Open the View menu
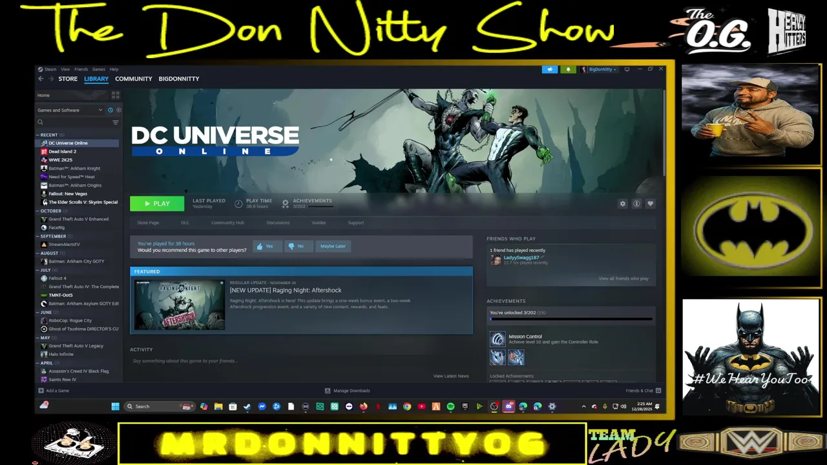 [65, 69]
